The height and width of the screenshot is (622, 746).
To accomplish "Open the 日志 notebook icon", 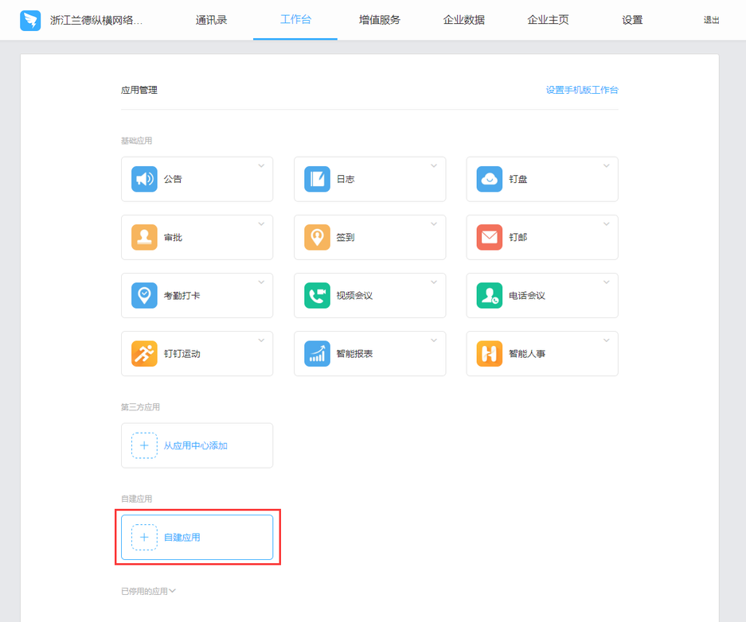I will point(317,179).
